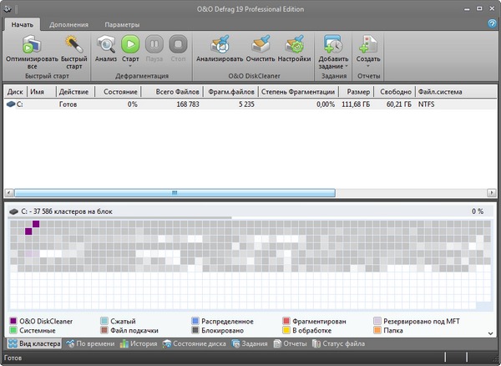This screenshot has width=501, height=366.
Task: Click the Create report (Создать) icon
Action: click(x=368, y=43)
